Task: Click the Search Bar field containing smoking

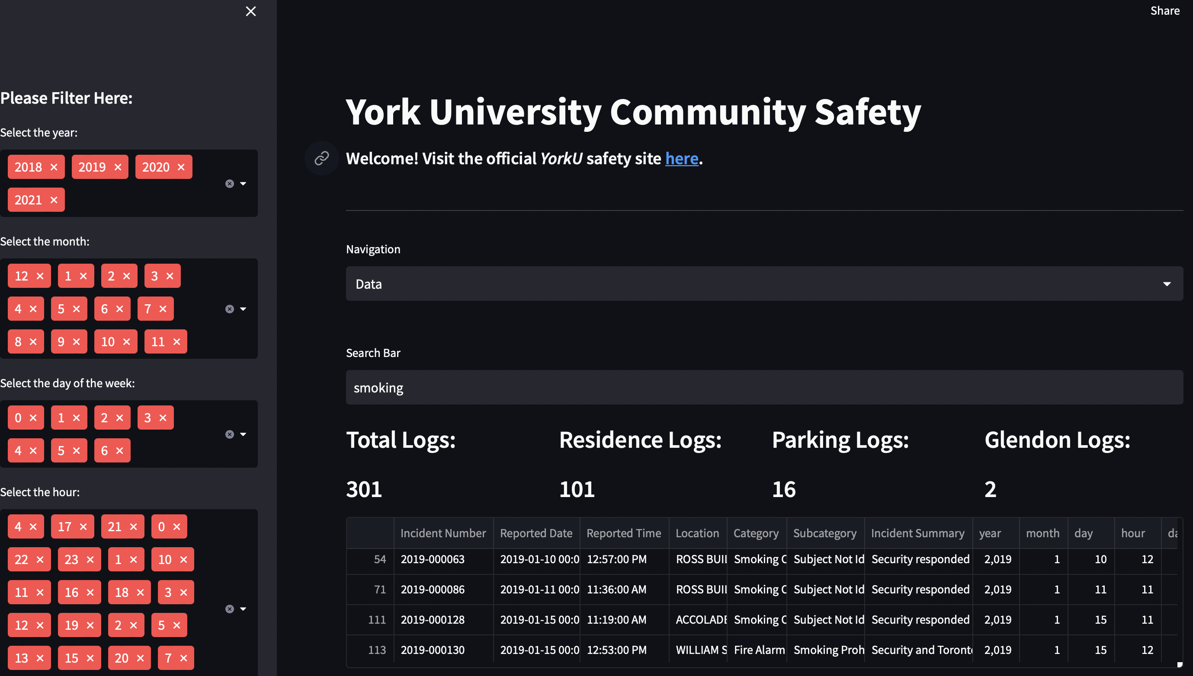Action: point(764,388)
